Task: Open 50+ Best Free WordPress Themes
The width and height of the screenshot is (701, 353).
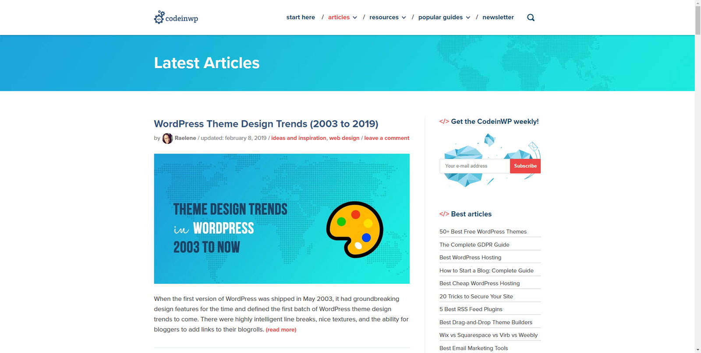Action: (483, 231)
